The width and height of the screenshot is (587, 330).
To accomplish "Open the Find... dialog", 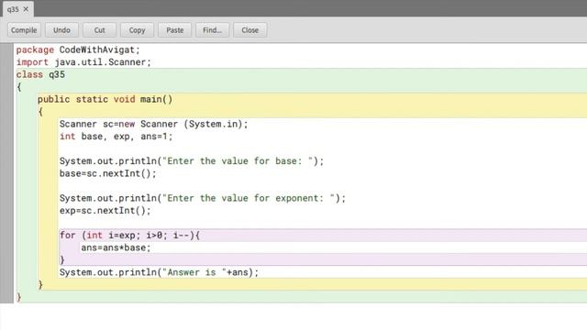I will 212,30.
